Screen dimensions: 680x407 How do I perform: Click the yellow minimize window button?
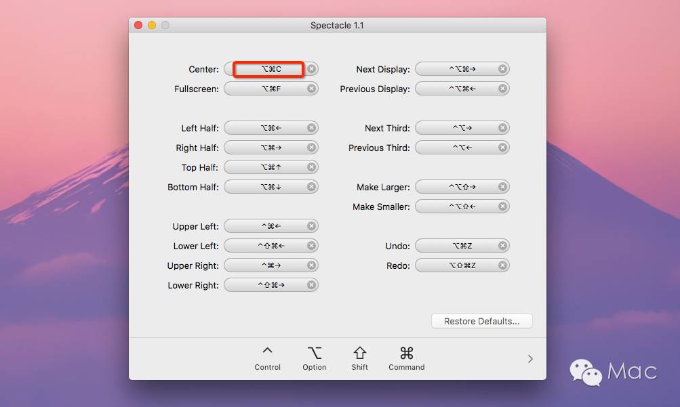pyautogui.click(x=152, y=25)
